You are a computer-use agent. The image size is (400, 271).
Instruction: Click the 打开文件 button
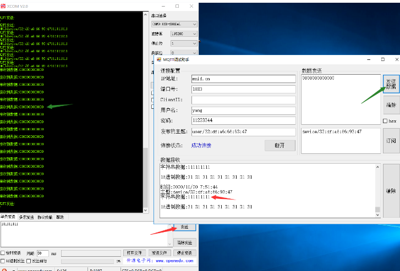pyautogui.click(x=134, y=253)
